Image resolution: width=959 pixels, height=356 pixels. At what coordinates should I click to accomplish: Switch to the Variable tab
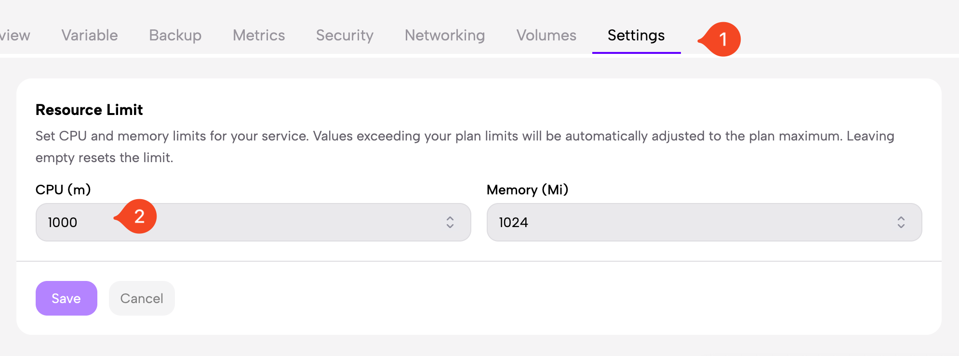coord(90,35)
